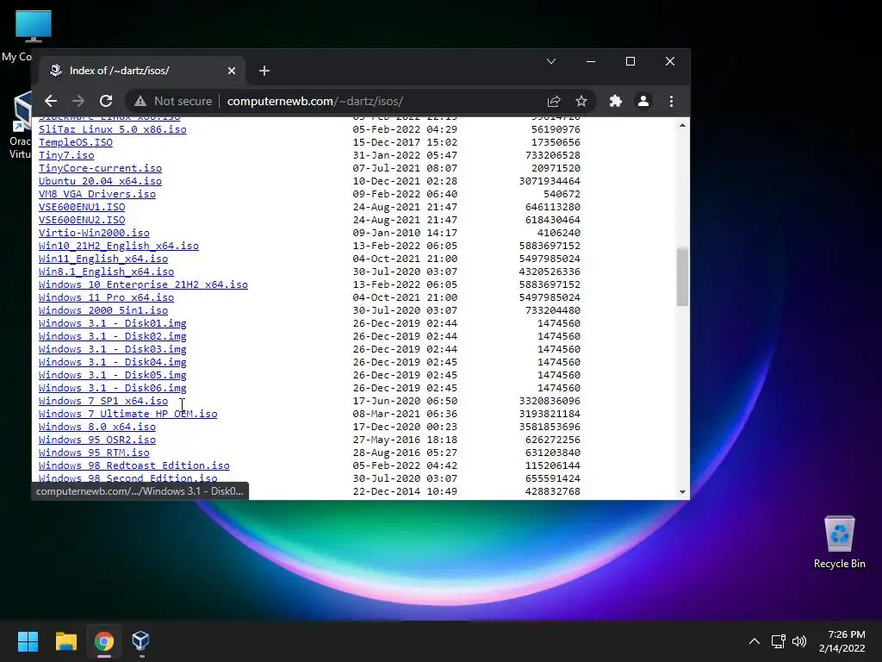Image resolution: width=882 pixels, height=662 pixels.
Task: Open Chrome's three-dot menu
Action: (671, 102)
